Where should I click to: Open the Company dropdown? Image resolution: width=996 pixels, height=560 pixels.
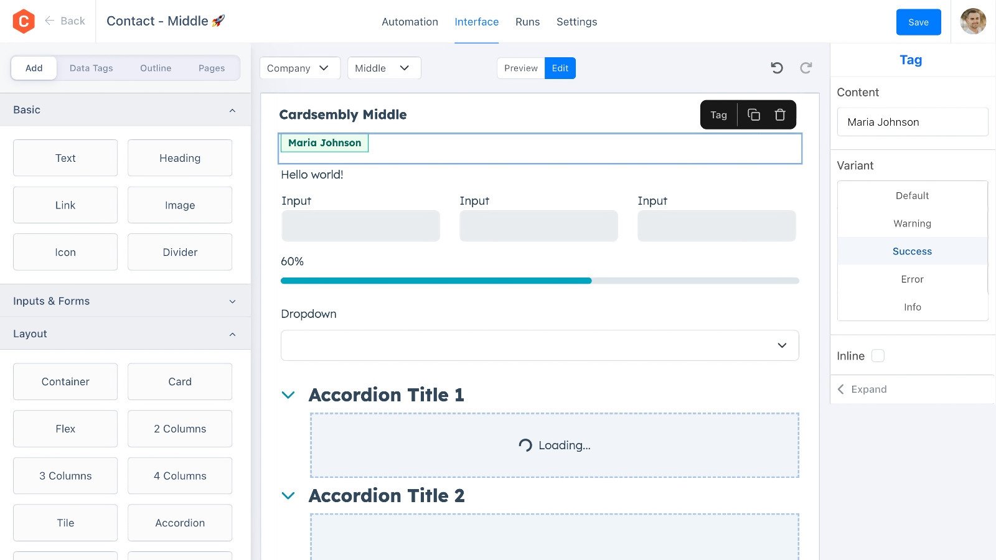tap(299, 68)
